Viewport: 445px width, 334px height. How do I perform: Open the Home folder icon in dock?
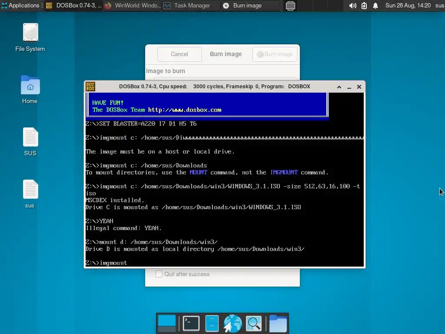278,323
